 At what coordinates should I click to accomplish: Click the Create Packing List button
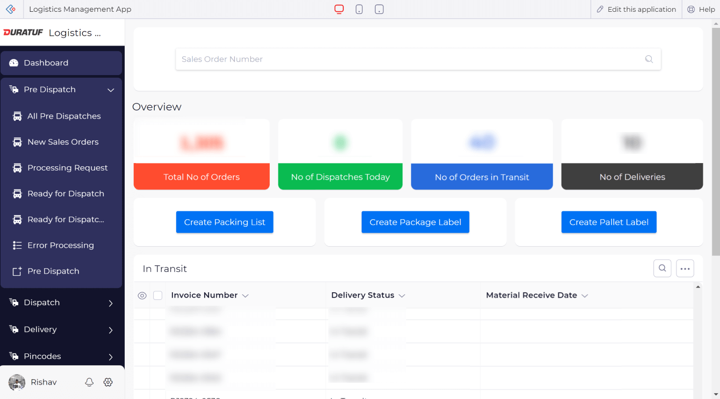point(225,222)
